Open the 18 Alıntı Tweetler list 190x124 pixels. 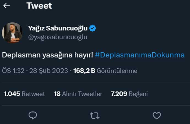(x=78, y=94)
